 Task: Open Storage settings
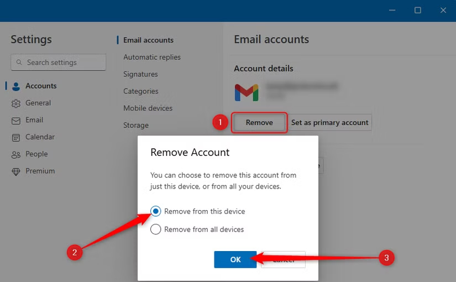(136, 125)
